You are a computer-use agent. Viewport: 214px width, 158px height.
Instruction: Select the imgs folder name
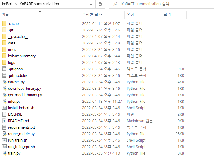pyautogui.click(x=12, y=49)
